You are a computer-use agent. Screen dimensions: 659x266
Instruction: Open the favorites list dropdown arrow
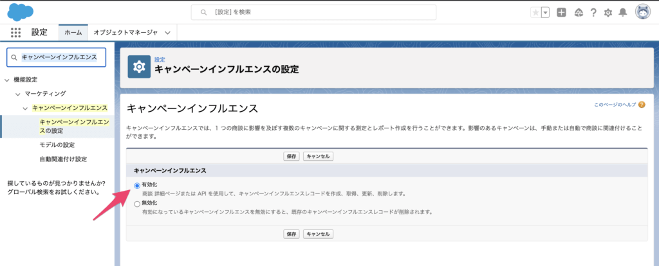pos(546,12)
